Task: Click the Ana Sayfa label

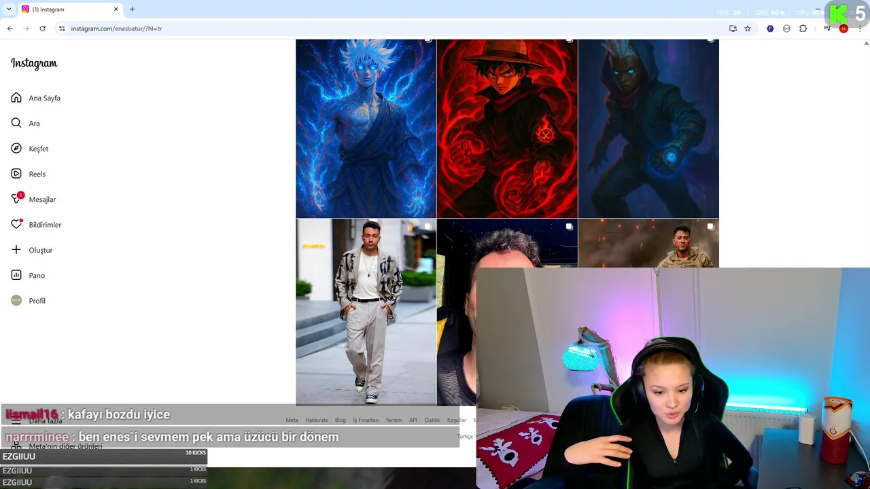Action: point(44,98)
